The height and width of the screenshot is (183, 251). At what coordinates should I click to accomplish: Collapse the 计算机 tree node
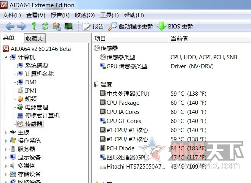pyautogui.click(x=6, y=57)
